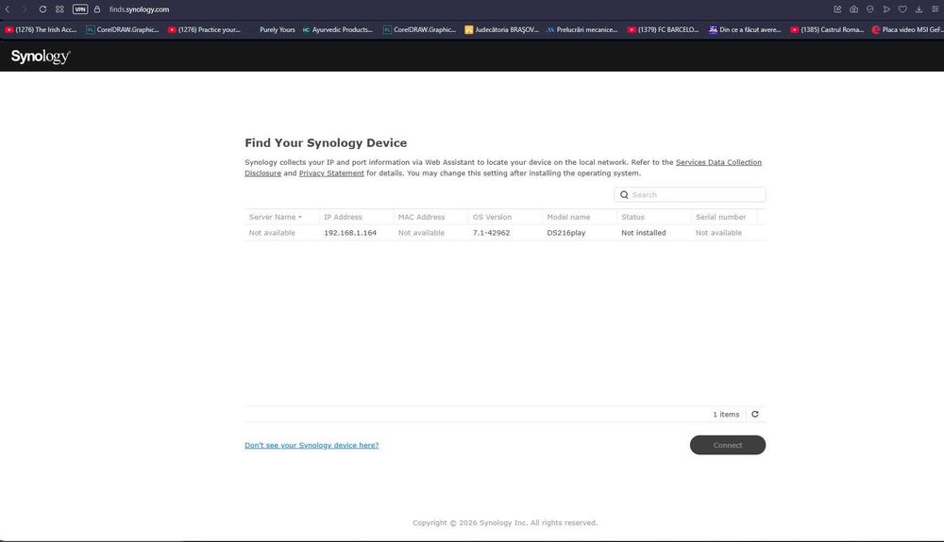This screenshot has width=944, height=542.
Task: Click the Synology logo in header
Action: click(41, 57)
